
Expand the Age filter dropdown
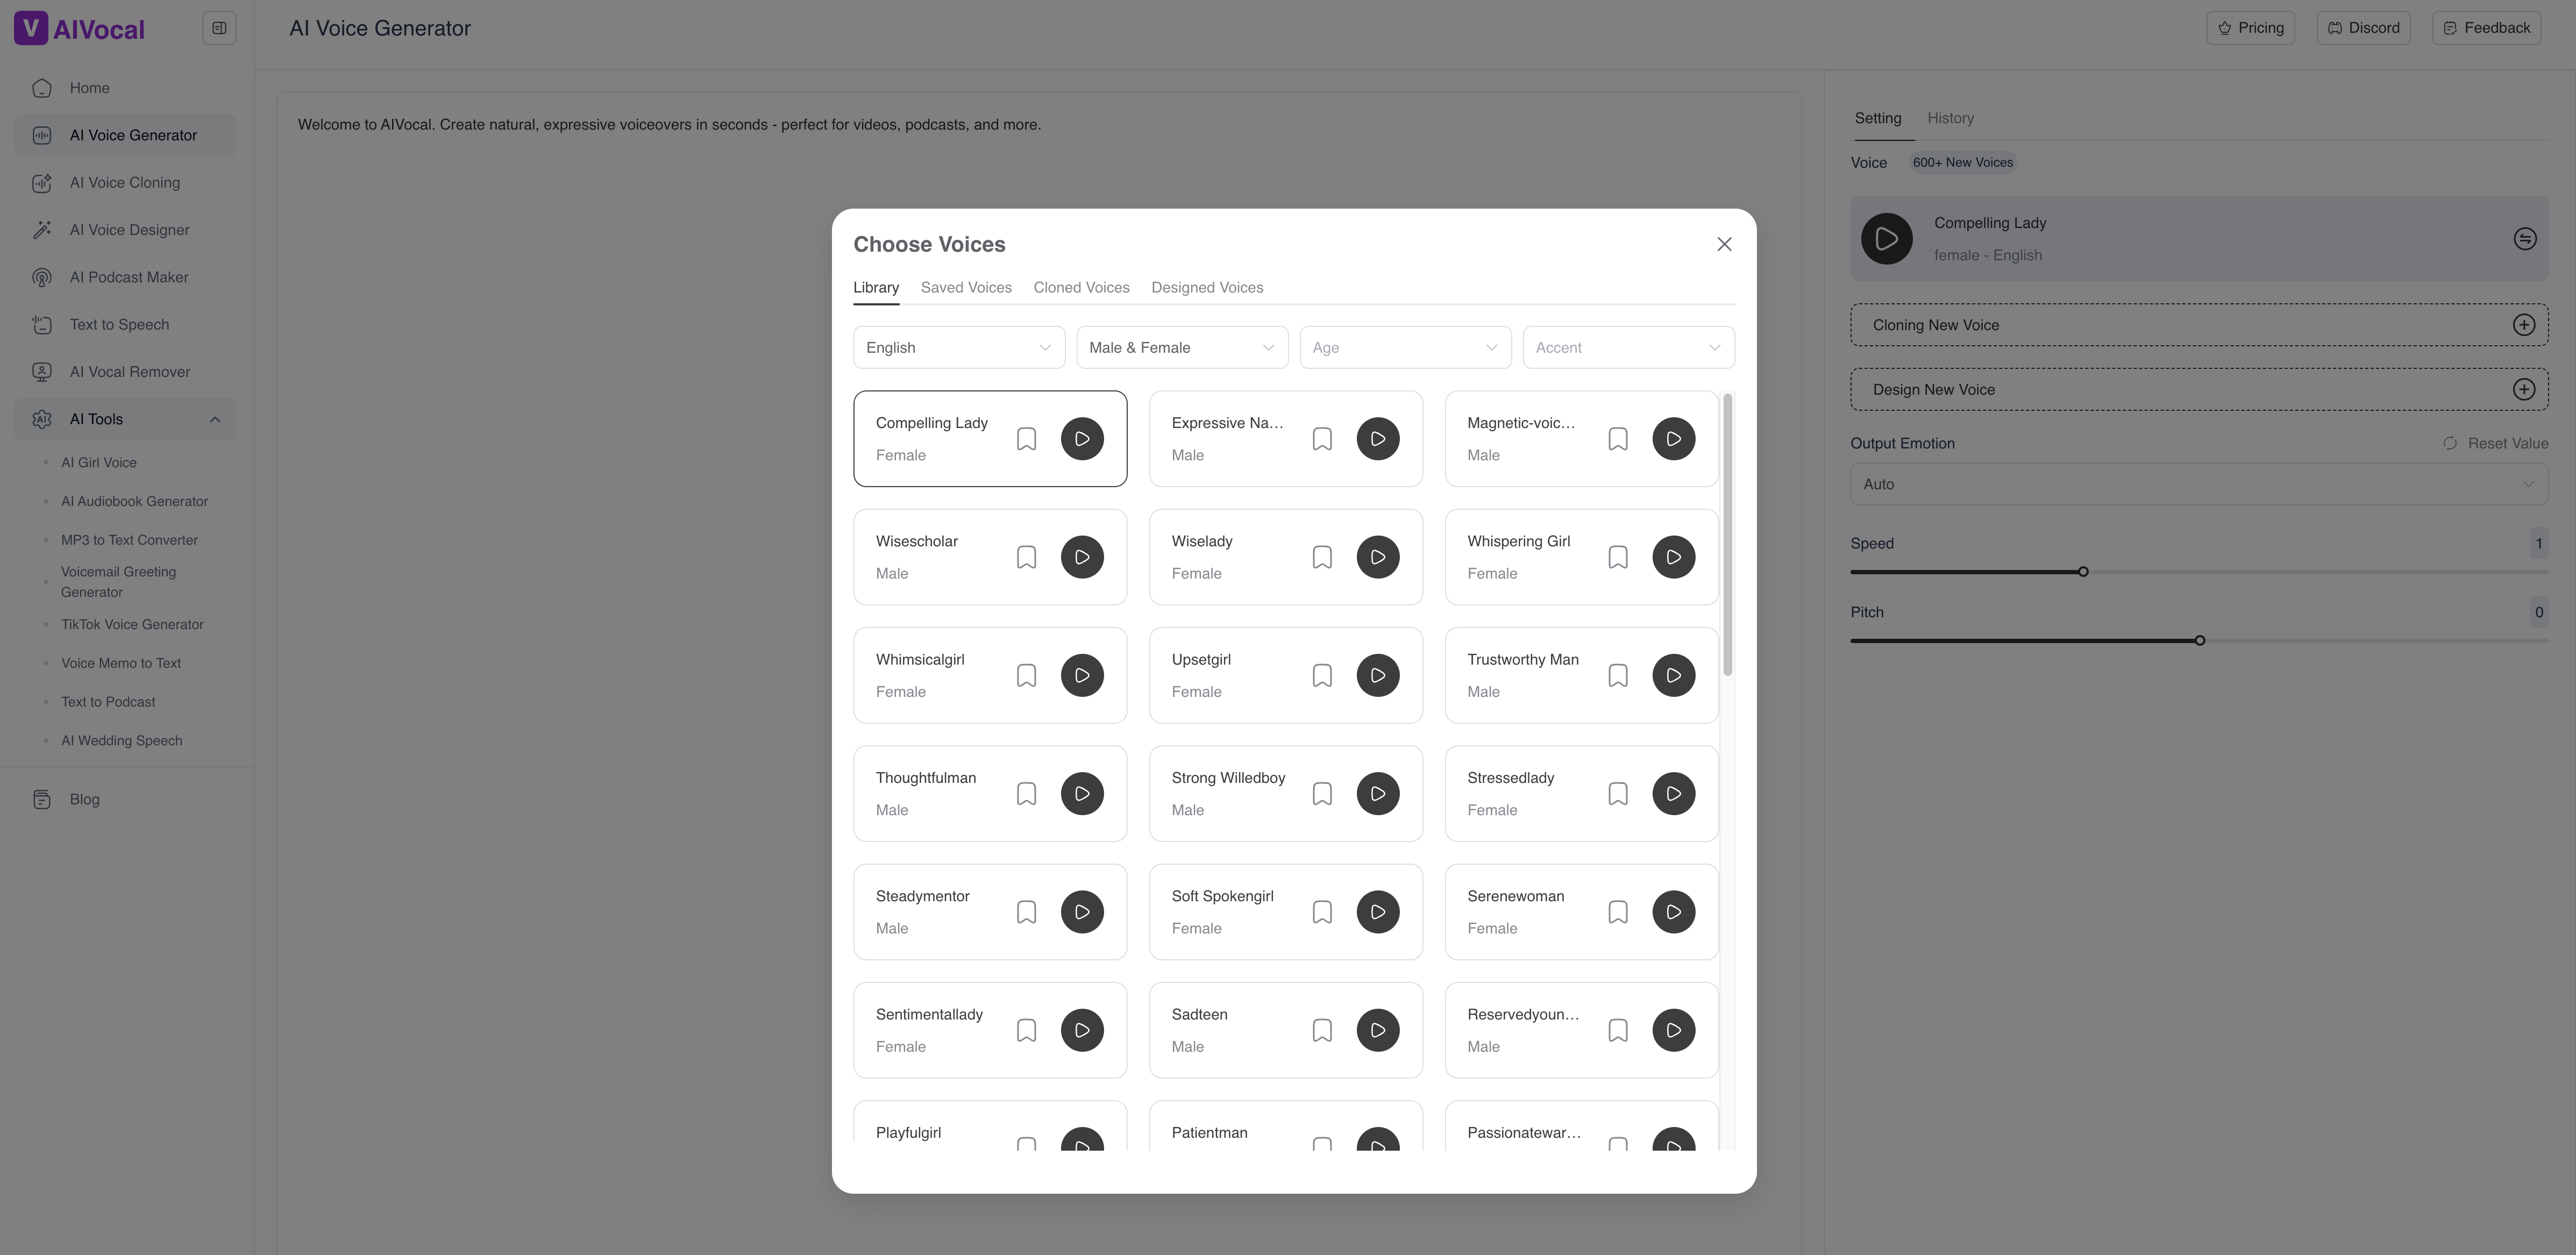pyautogui.click(x=1404, y=348)
